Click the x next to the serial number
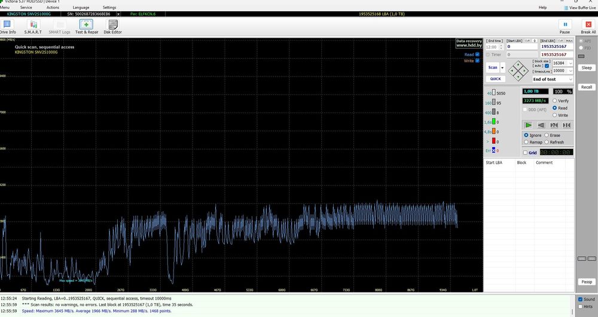 click(118, 14)
